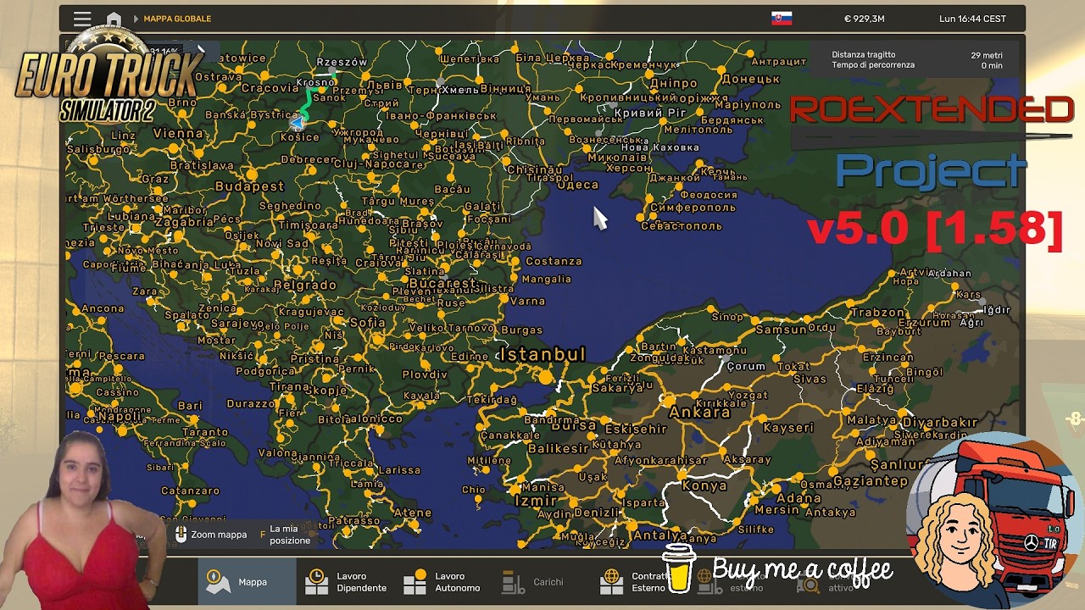Click the Diyarbakır city label
Viewport: 1085px width, 610px height.
tap(940, 423)
